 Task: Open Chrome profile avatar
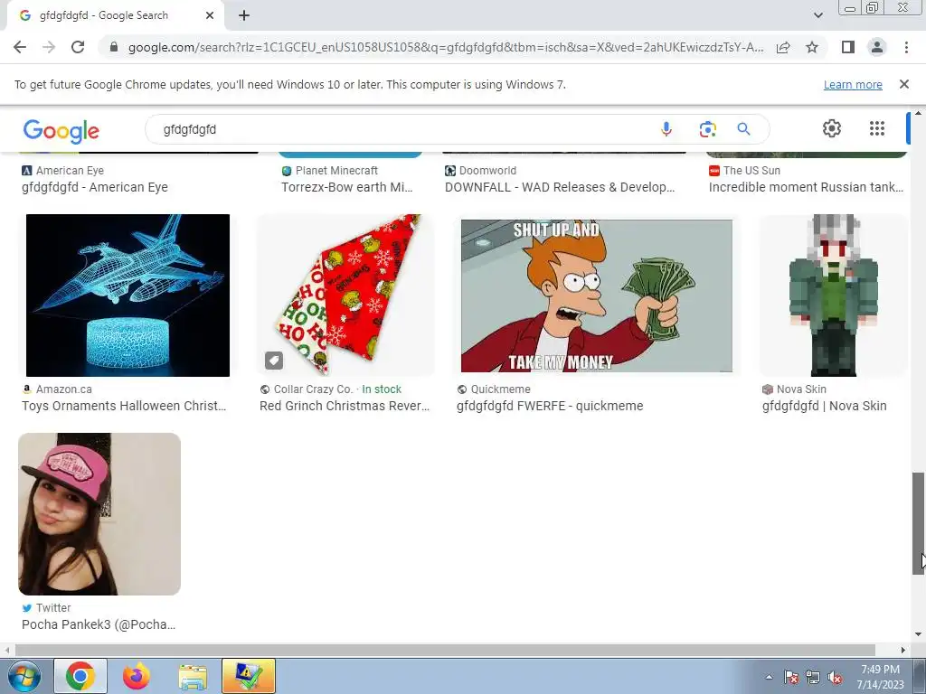tap(877, 47)
